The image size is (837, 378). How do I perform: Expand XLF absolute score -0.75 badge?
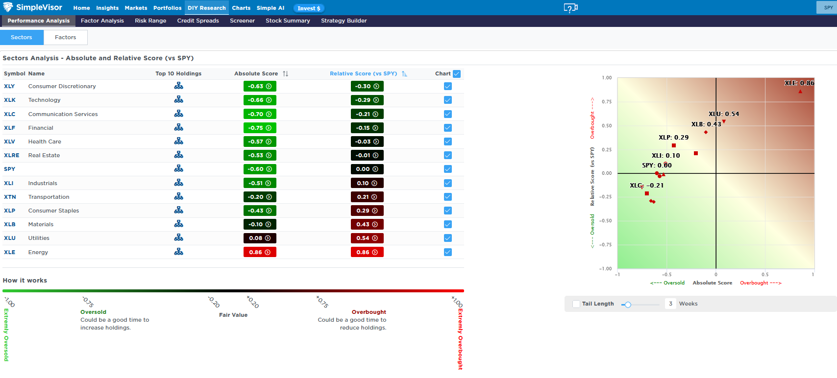pos(260,128)
